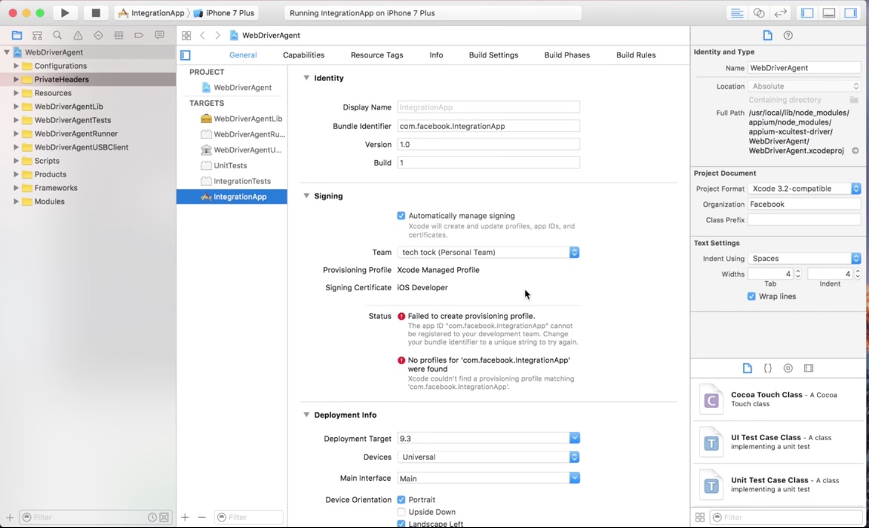Collapse the Identity section
The height and width of the screenshot is (528, 869).
pyautogui.click(x=307, y=78)
